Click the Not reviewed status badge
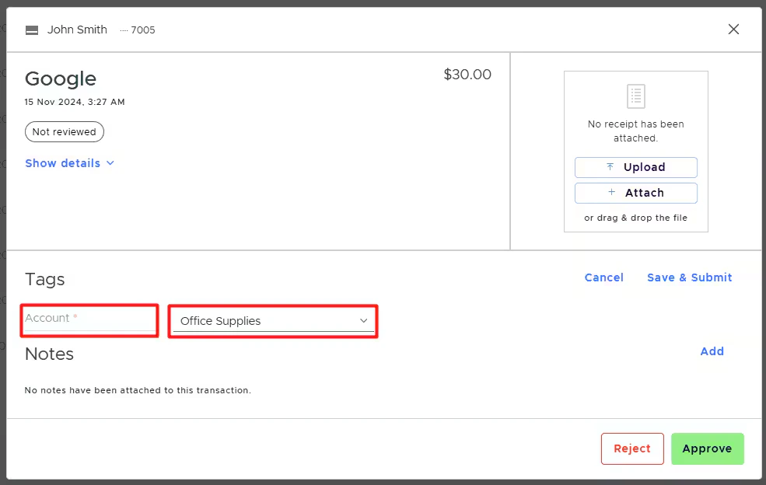Viewport: 766px width, 485px height. point(65,132)
